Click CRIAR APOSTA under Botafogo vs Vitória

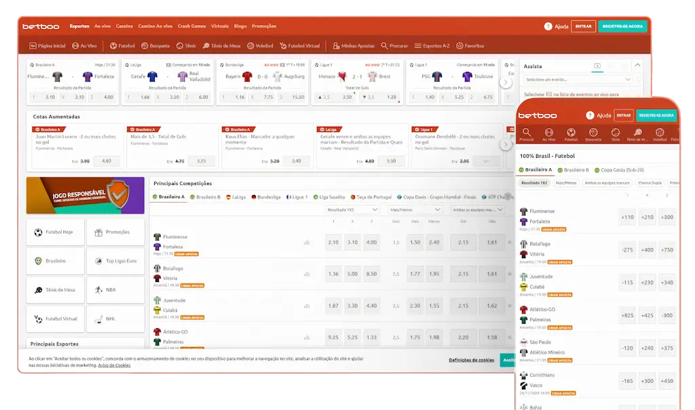click(192, 285)
